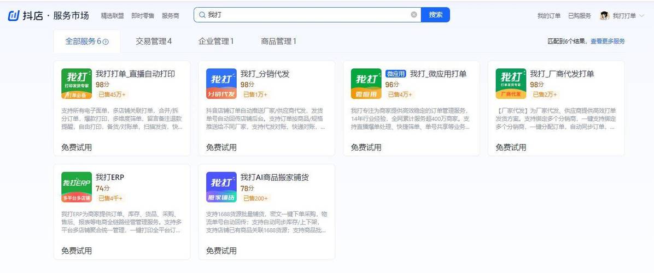The image size is (654, 273).
Task: Open the 我打_分销代发 title
Action: 265,74
